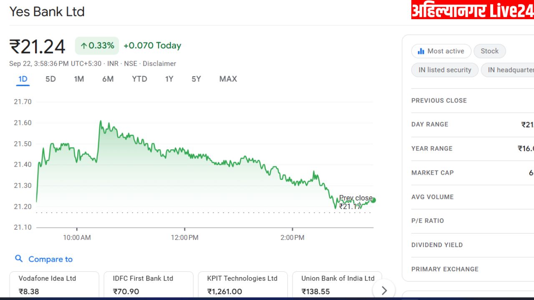Viewport: 534px width, 300px height.
Task: Click the 0.33% percent change badge
Action: pyautogui.click(x=97, y=46)
